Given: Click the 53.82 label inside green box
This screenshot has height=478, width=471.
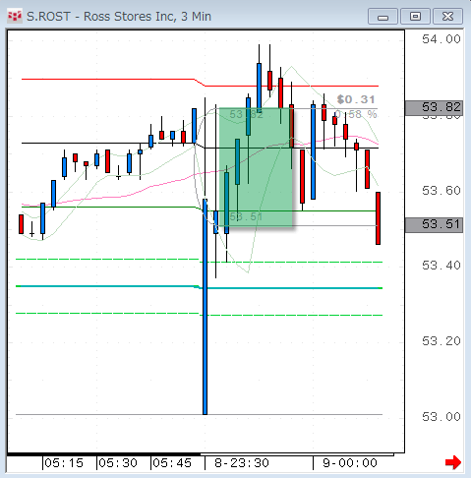Looking at the screenshot, I should (x=246, y=114).
